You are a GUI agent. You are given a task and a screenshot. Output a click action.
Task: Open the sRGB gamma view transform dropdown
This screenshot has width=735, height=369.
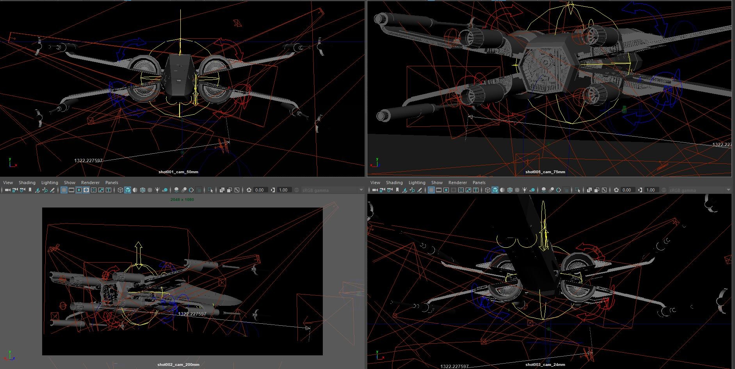pos(332,190)
